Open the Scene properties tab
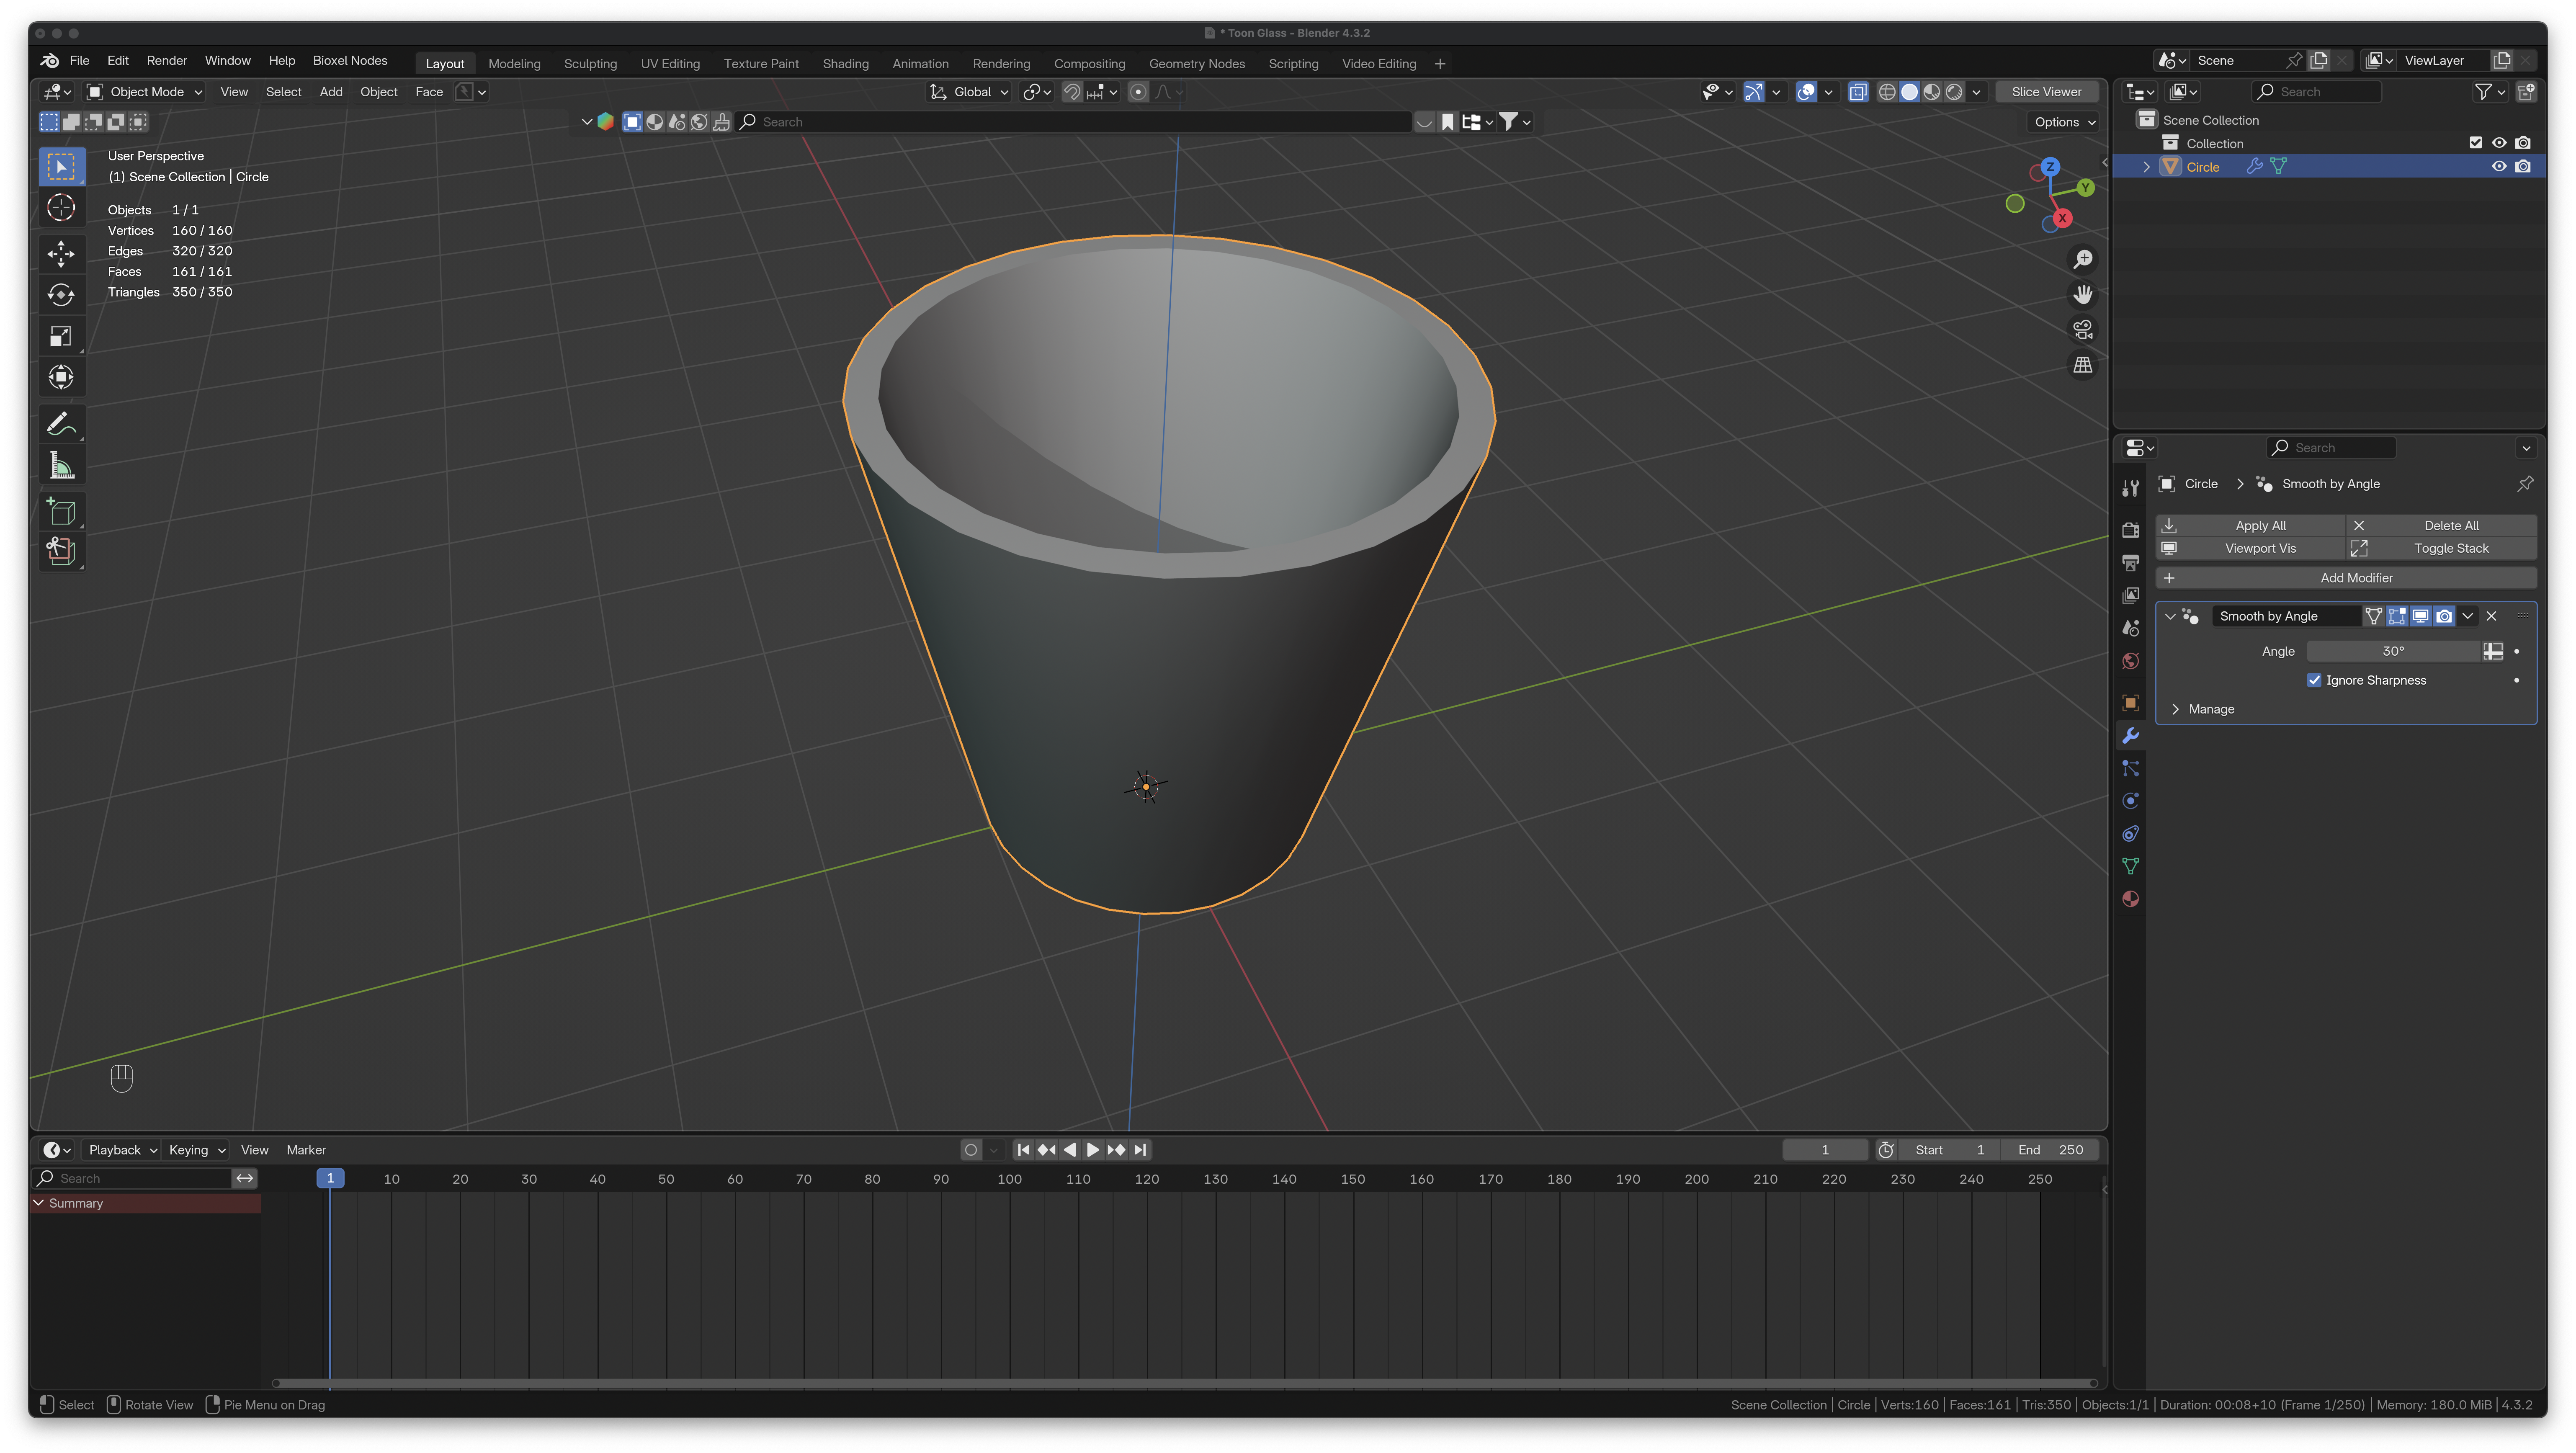The height and width of the screenshot is (1453, 2576). (2130, 628)
